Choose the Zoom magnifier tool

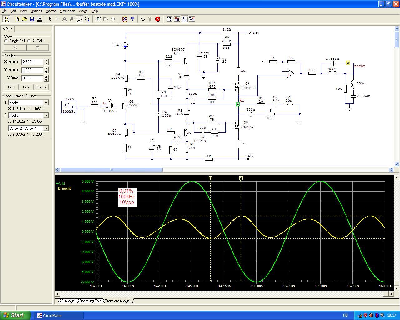point(87,19)
